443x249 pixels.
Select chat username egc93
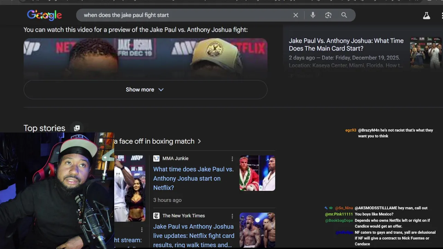[x=351, y=130]
